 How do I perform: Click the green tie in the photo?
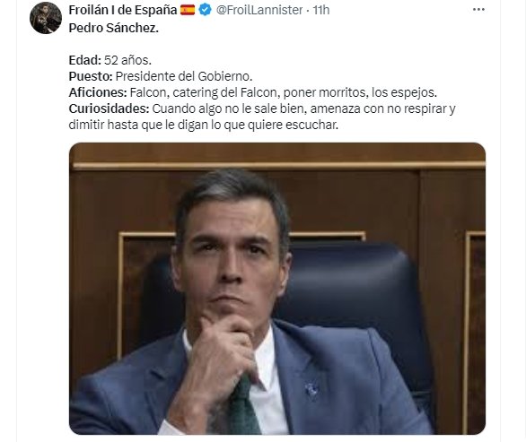coord(242,407)
